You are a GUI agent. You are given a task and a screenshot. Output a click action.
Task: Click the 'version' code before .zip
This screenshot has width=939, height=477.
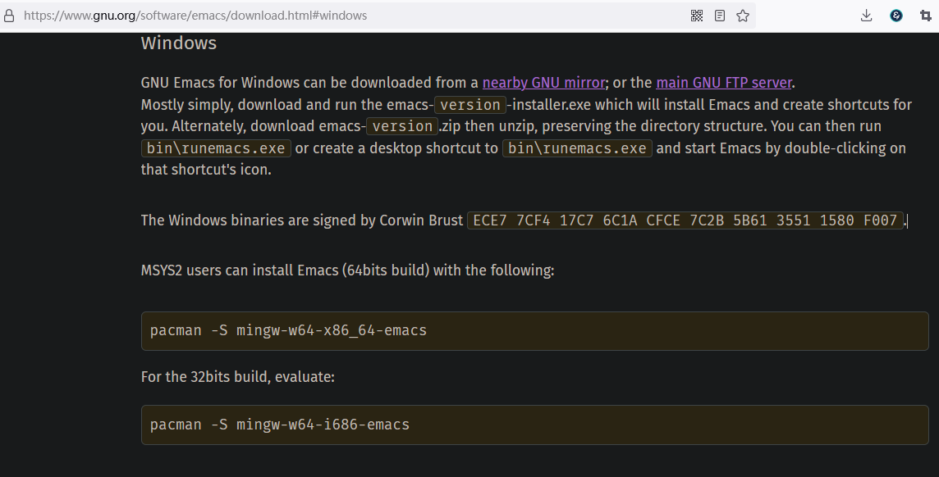coord(402,126)
